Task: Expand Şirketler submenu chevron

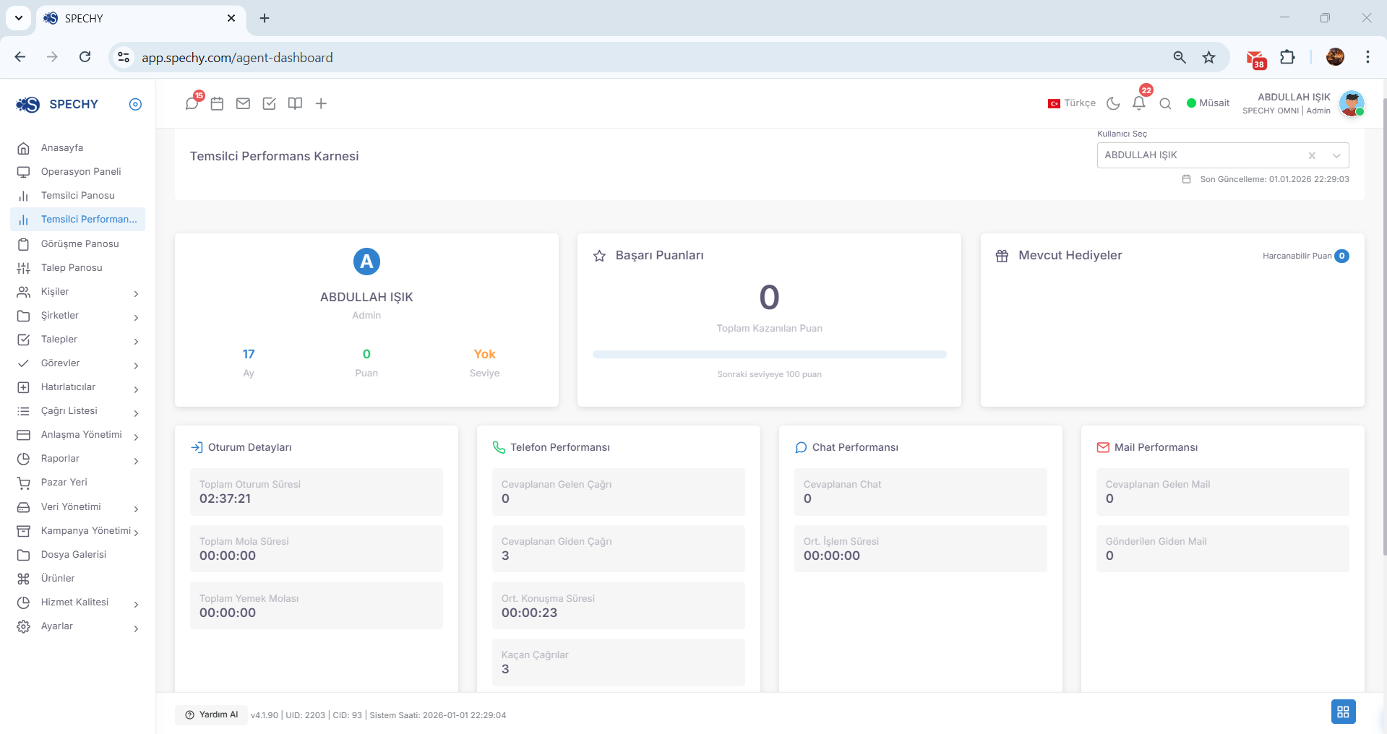Action: pyautogui.click(x=136, y=317)
